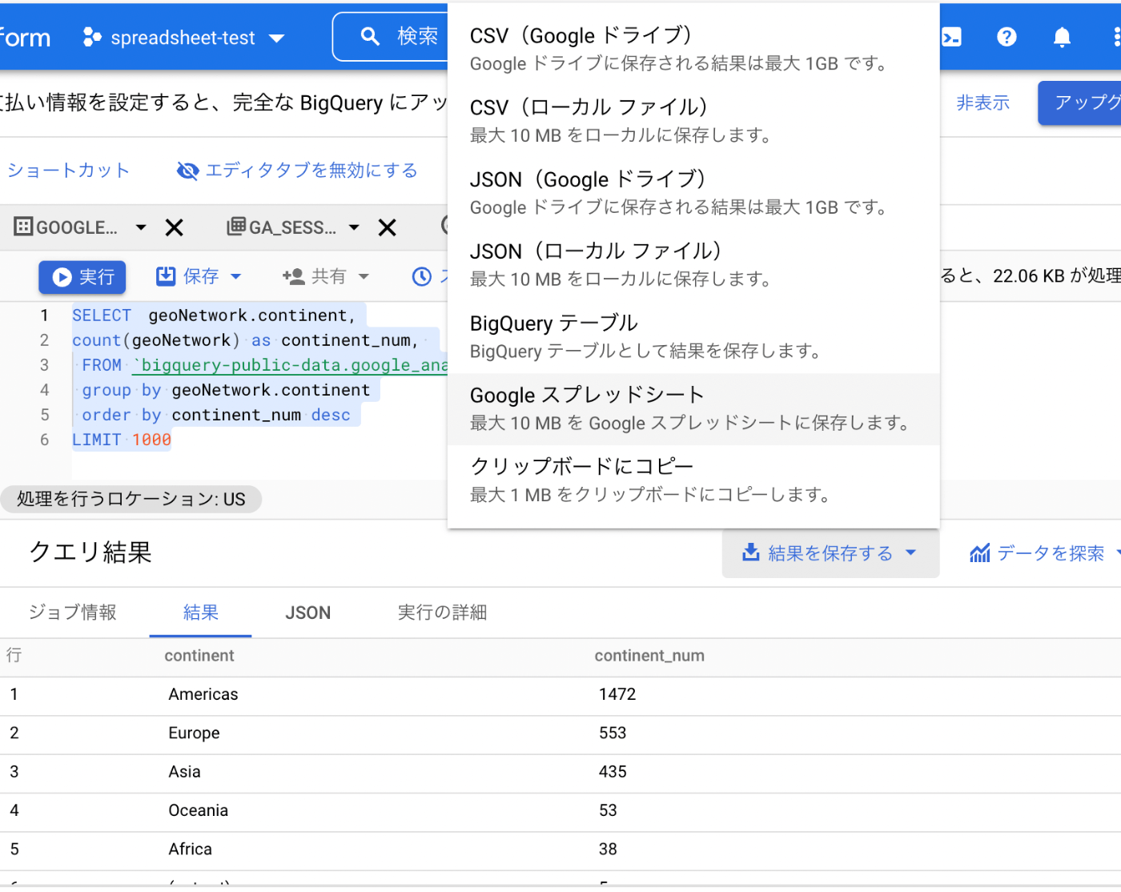This screenshot has height=892, width=1121.
Task: Click the search magnifier icon
Action: (x=370, y=36)
